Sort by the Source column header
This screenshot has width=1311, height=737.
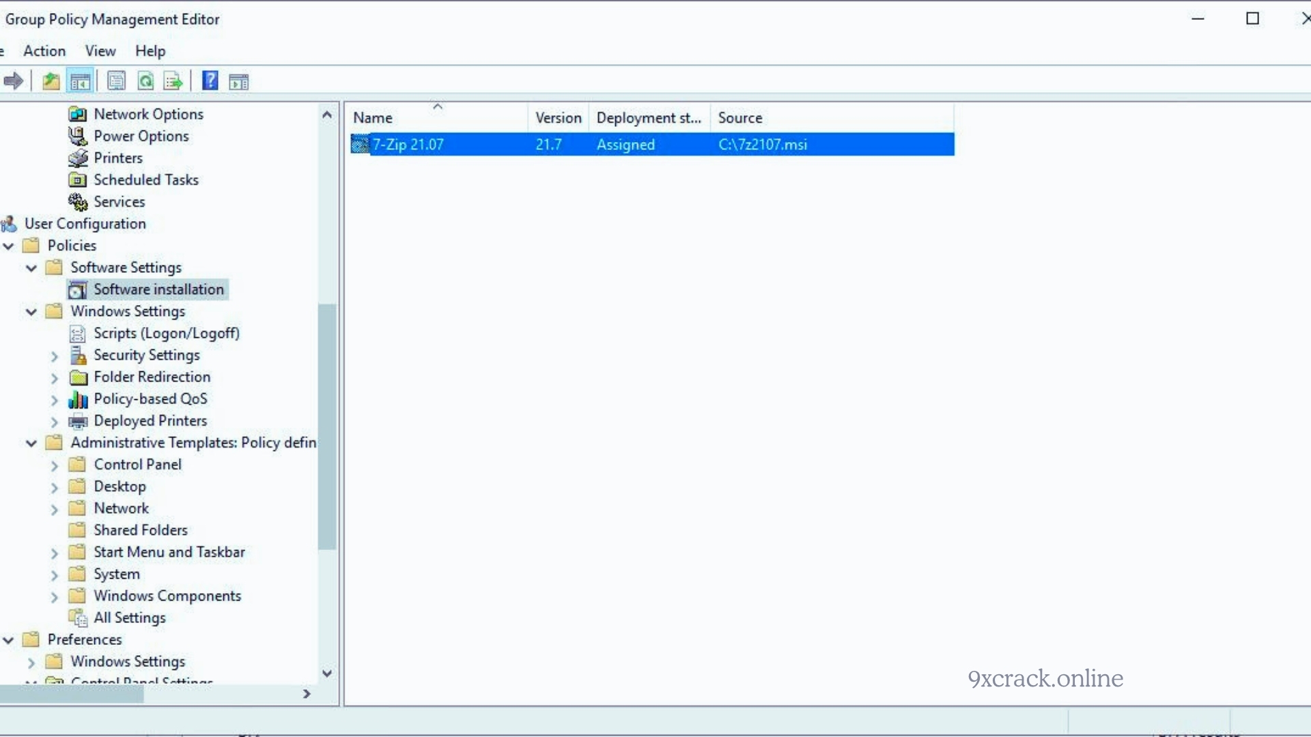[832, 117]
